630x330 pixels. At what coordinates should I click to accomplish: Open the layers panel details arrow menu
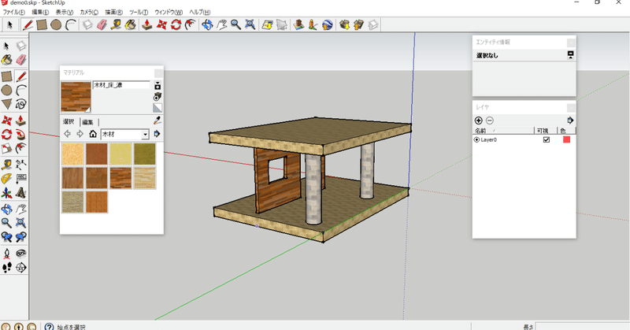pyautogui.click(x=570, y=121)
